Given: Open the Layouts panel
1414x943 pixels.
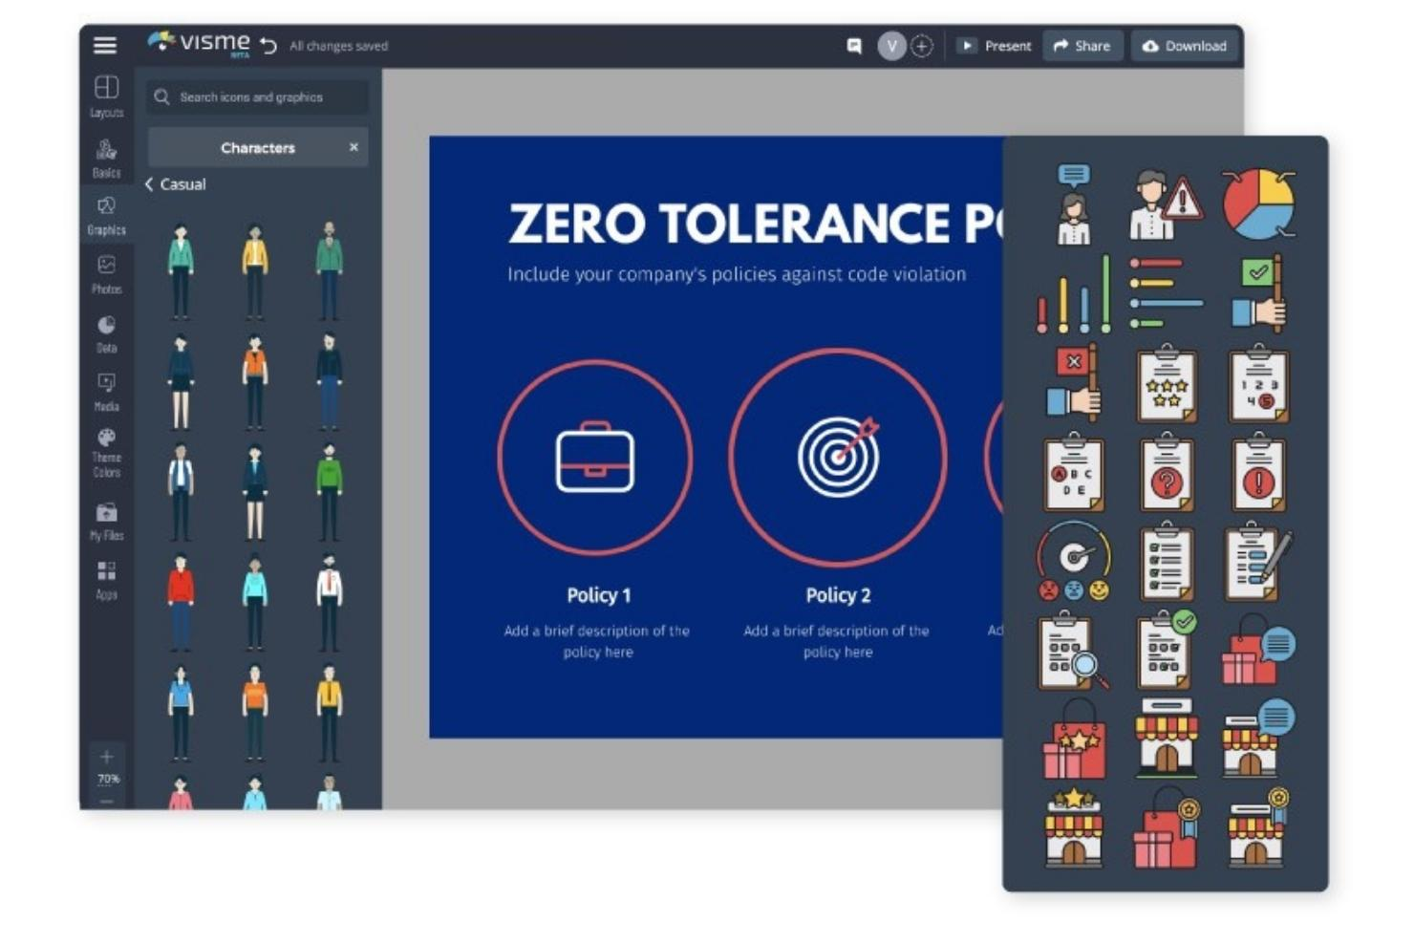Looking at the screenshot, I should click(x=106, y=96).
